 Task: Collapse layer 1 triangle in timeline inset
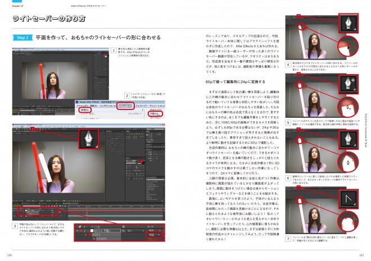coord(78,231)
